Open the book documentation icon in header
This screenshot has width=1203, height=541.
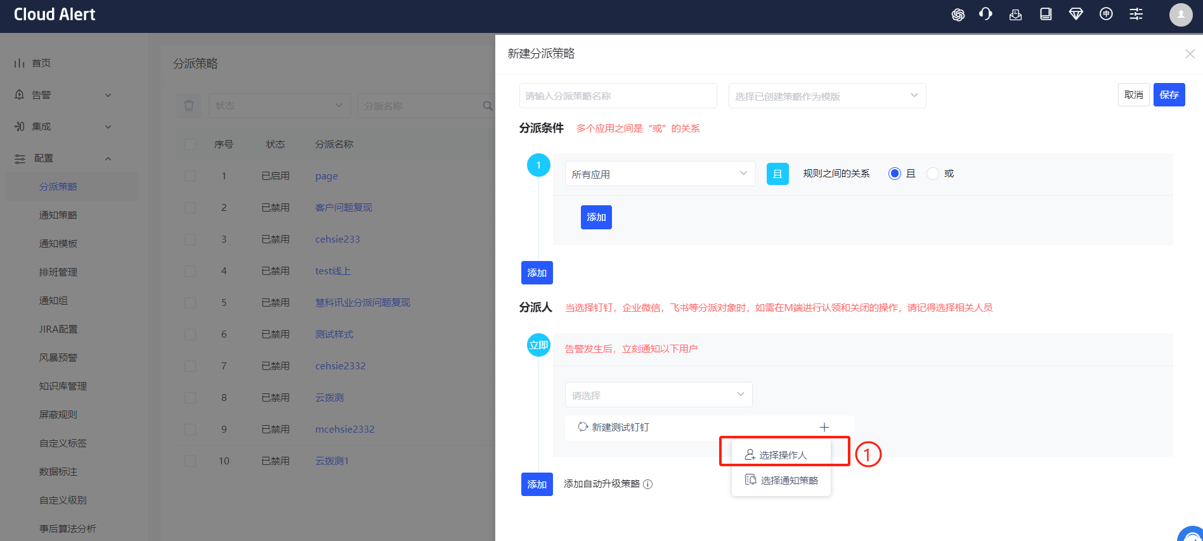tap(1046, 14)
